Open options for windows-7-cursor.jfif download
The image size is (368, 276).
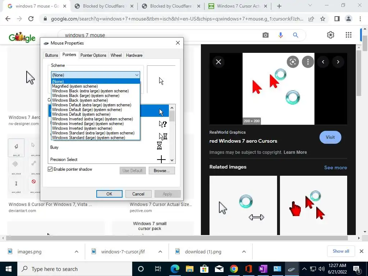(160, 252)
